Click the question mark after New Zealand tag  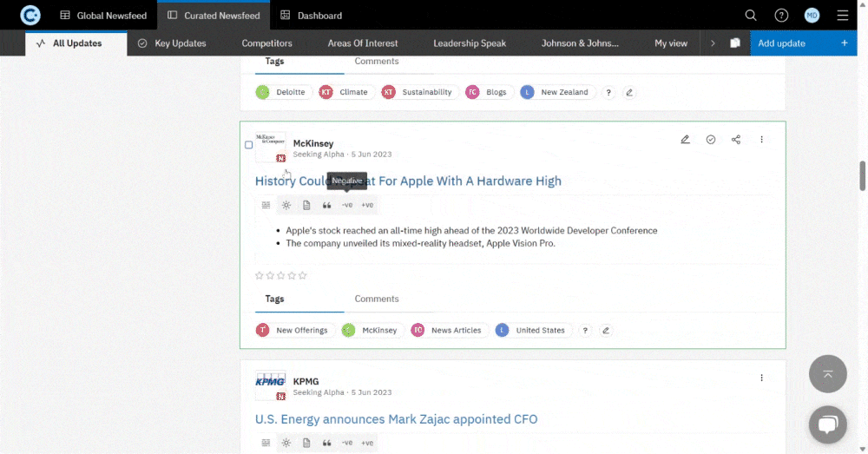608,93
